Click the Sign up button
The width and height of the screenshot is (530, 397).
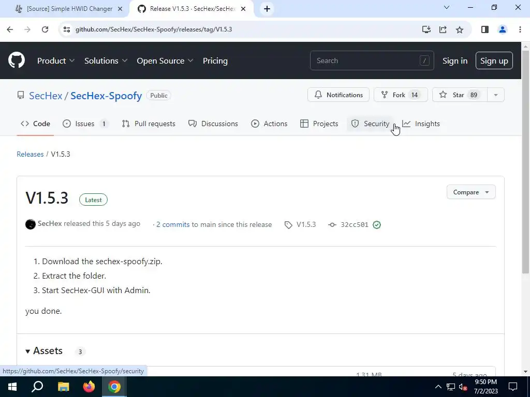494,61
